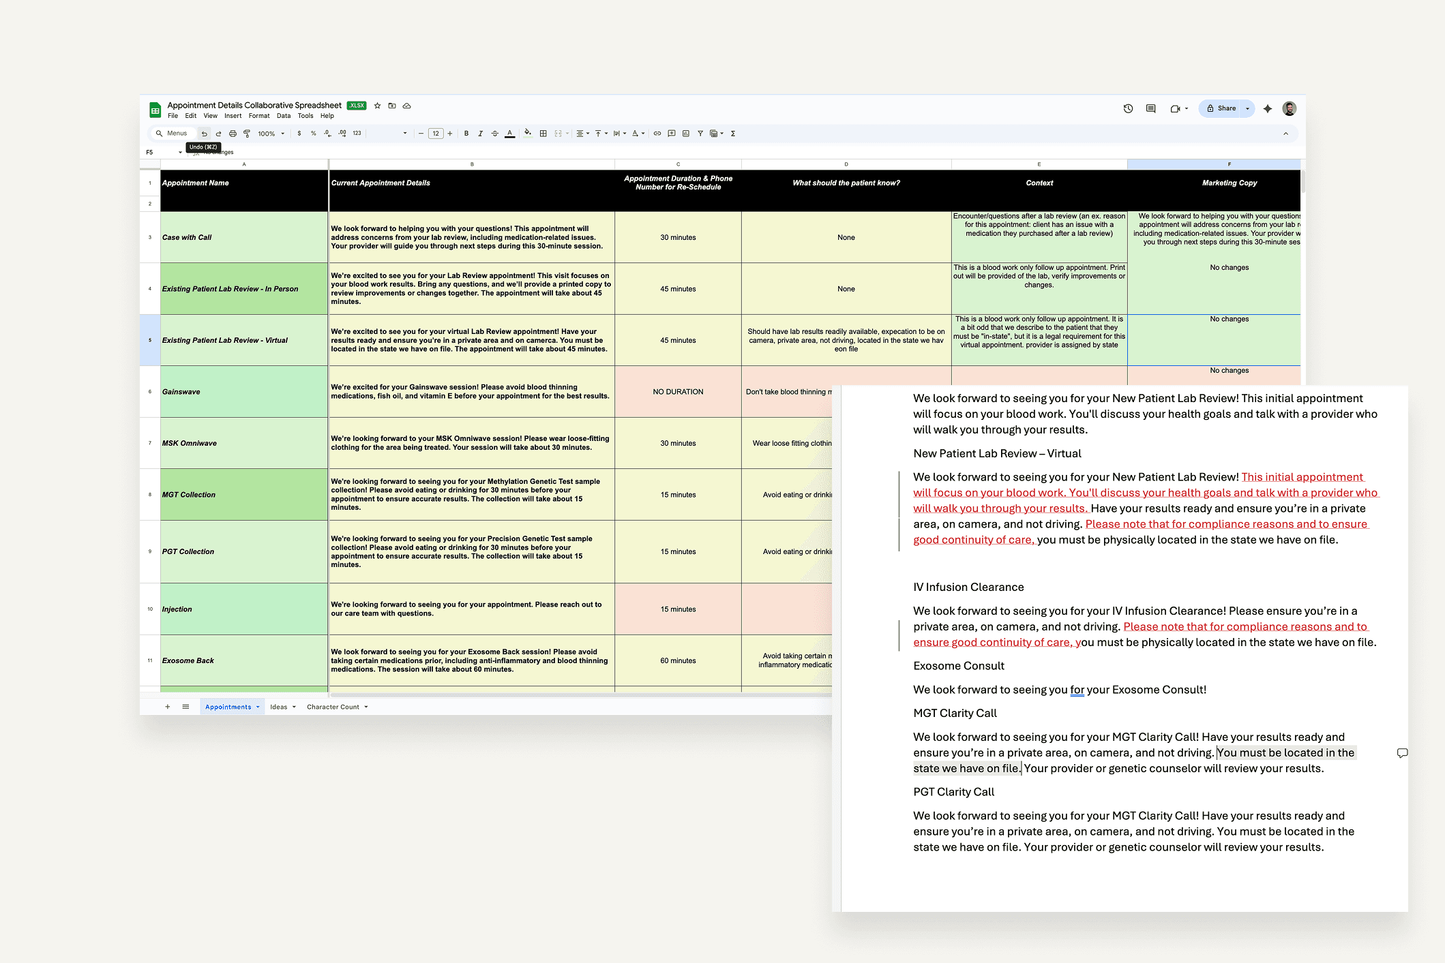This screenshot has width=1445, height=963.
Task: Open the Share options dropdown arrow
Action: tap(1247, 108)
